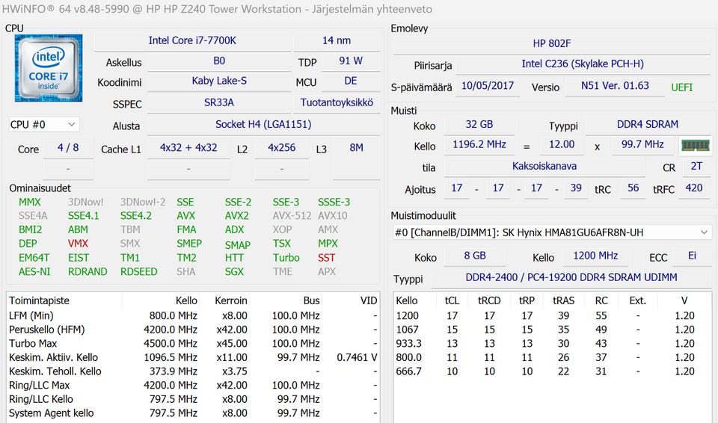Click the Intel Core i7 logo image
The width and height of the screenshot is (718, 423).
point(49,68)
